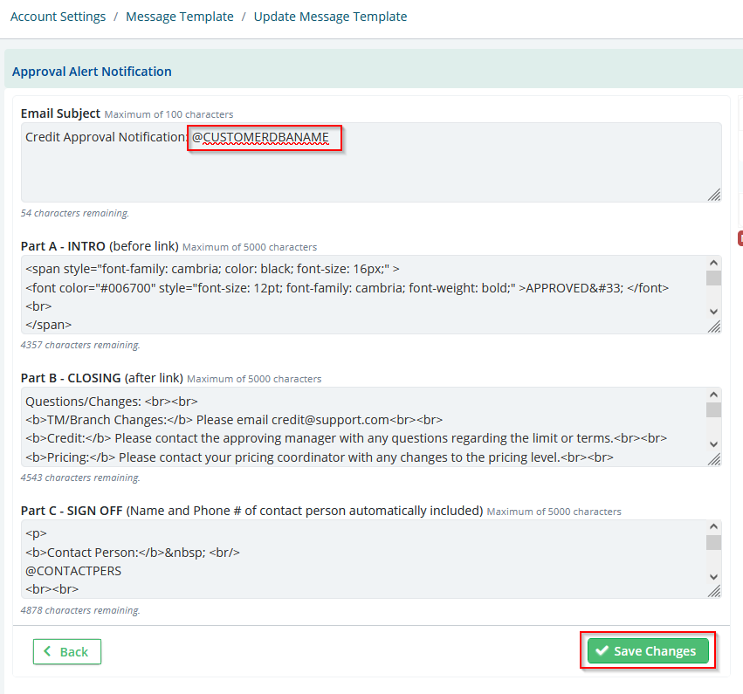Click the Part B CLOSING scrollbar thumb

(x=713, y=409)
